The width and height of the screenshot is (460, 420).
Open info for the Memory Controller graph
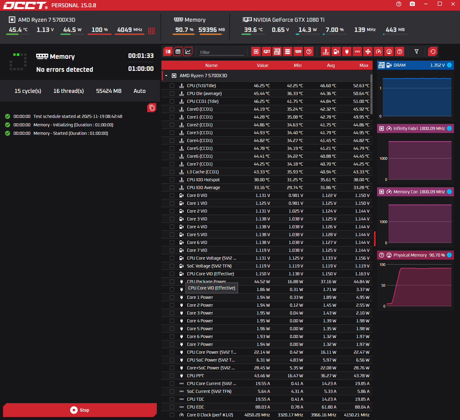point(449,192)
